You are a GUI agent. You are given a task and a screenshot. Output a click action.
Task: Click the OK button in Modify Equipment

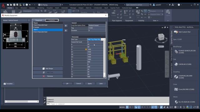pyautogui.click(x=67, y=84)
